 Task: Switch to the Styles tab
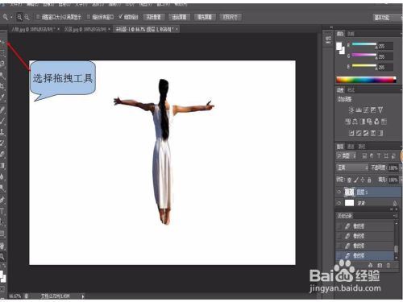351,90
